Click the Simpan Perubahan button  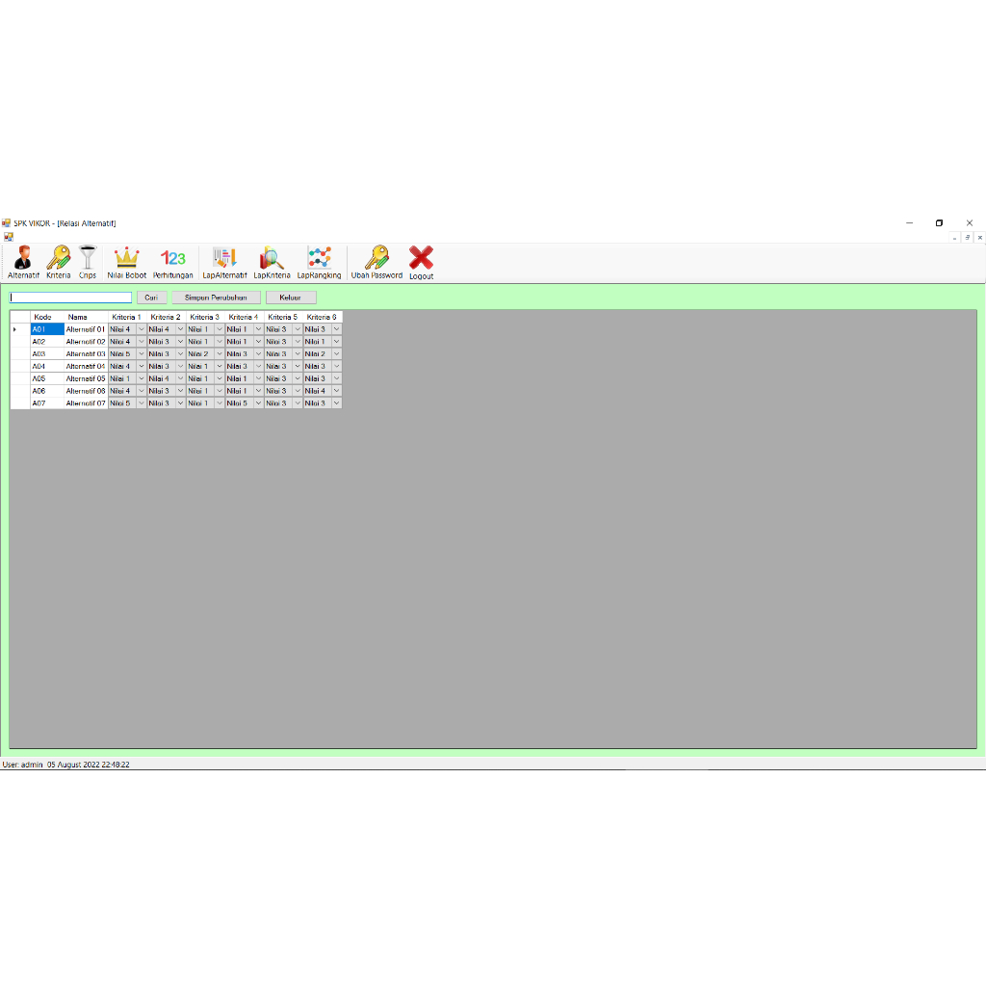click(x=216, y=298)
